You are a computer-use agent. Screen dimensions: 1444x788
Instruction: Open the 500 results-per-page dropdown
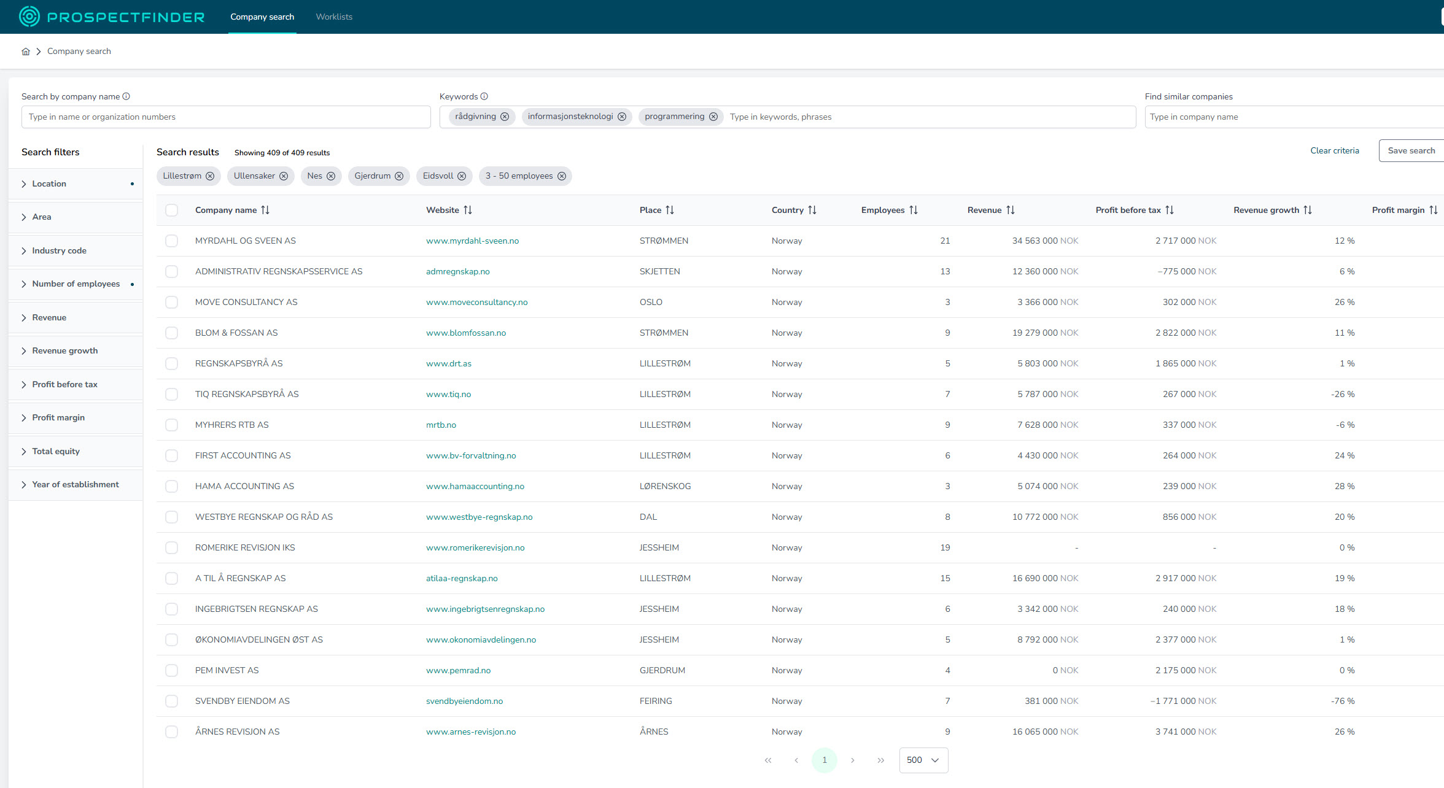tap(923, 760)
